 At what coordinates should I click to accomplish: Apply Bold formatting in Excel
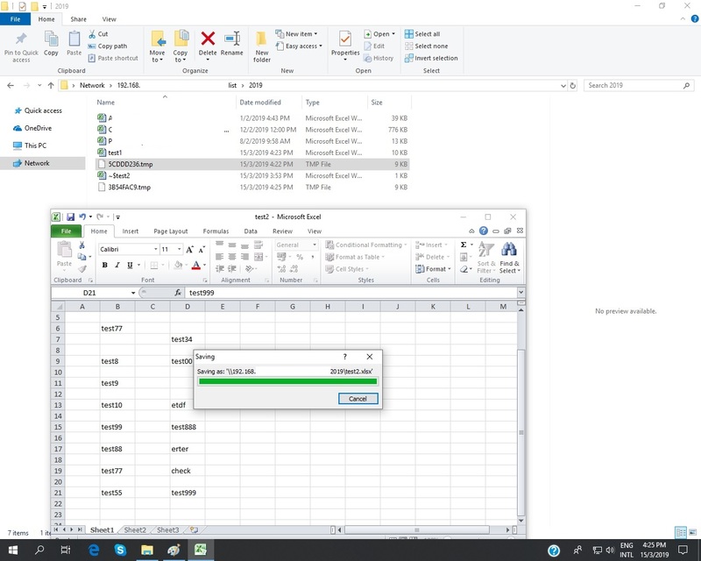pos(103,265)
